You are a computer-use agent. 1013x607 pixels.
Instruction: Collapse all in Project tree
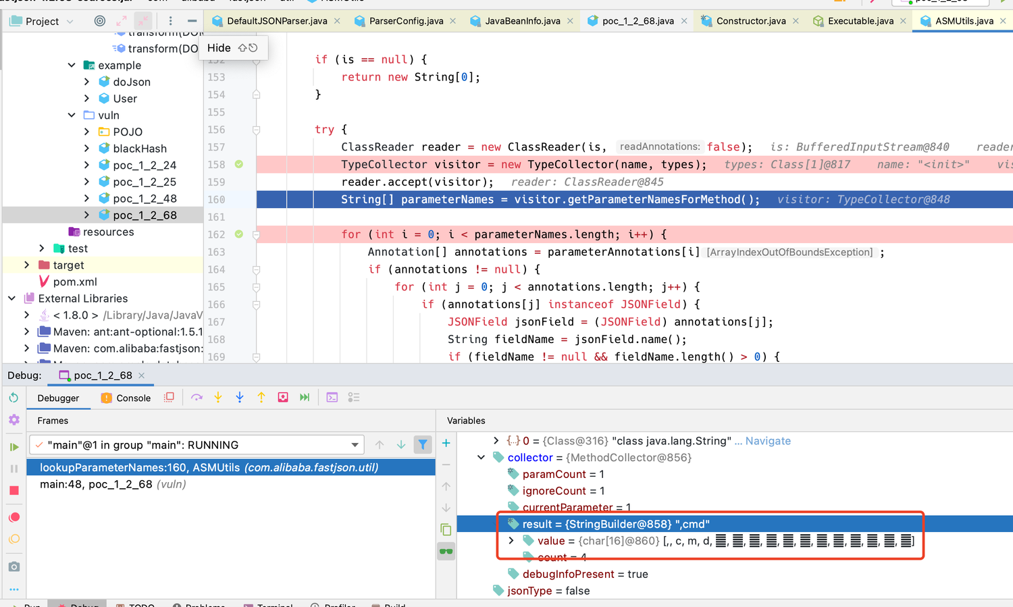143,21
